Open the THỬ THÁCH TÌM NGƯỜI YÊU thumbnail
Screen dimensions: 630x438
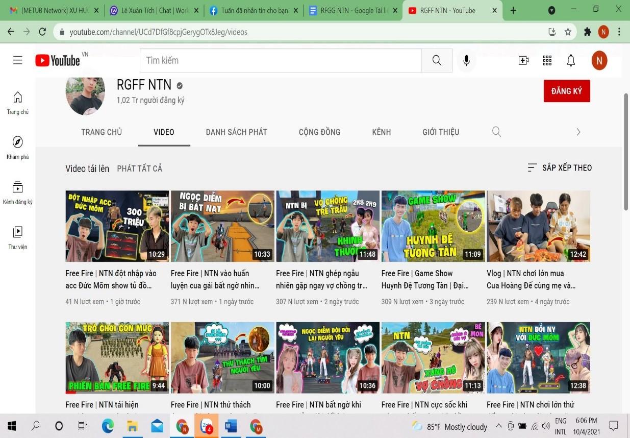[222, 357]
